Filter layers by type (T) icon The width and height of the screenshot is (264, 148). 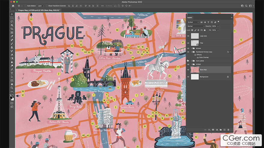click(208, 22)
